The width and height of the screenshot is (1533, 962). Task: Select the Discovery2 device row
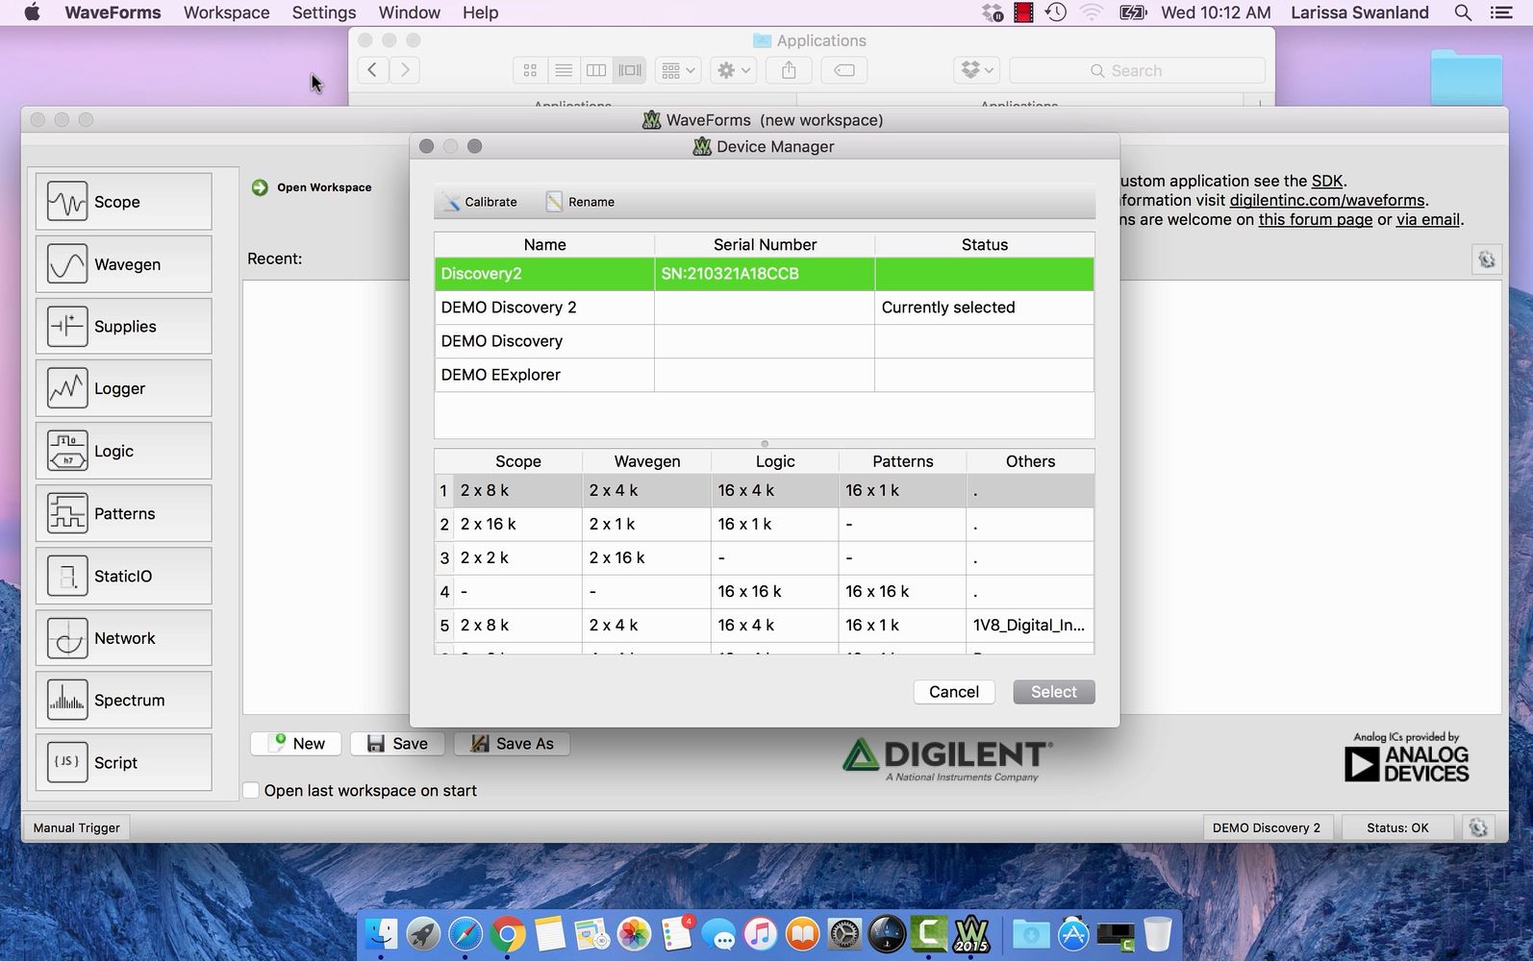(764, 274)
